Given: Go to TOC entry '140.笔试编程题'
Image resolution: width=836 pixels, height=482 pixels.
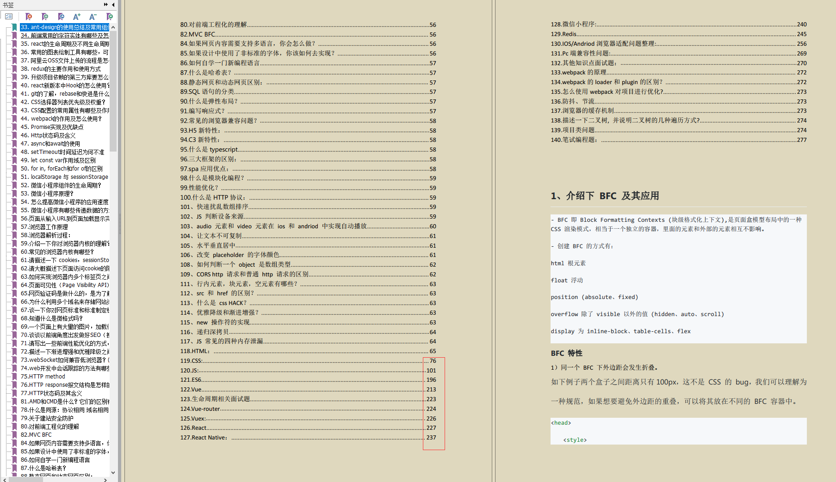Looking at the screenshot, I should click(679, 140).
